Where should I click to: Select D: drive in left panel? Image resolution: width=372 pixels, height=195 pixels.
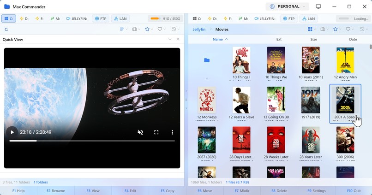pyautogui.click(x=24, y=18)
